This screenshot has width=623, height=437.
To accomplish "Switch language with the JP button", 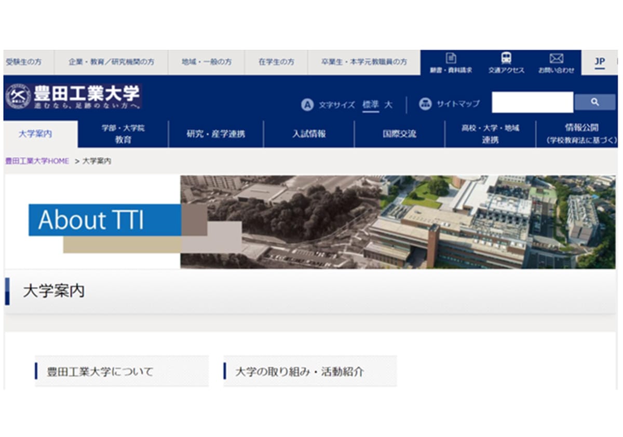I will [x=600, y=62].
